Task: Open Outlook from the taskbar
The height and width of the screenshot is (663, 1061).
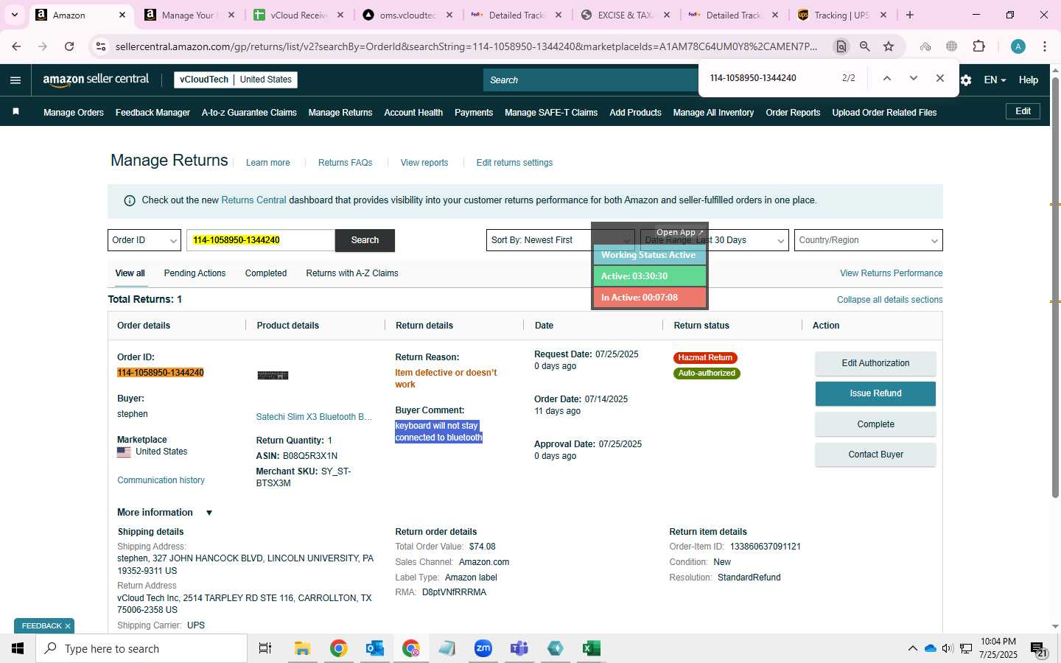Action: point(375,648)
